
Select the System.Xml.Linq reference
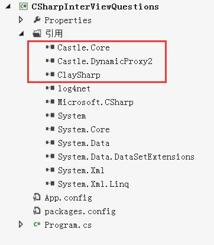click(x=93, y=184)
